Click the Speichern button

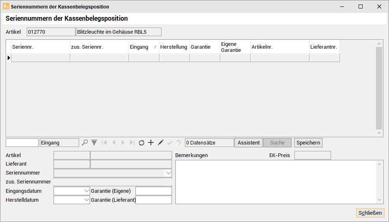[308, 143]
